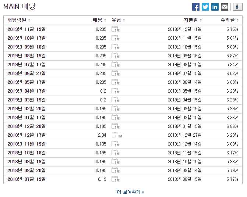Share the dividend page on Twitter
This screenshot has width=247, height=197.
pyautogui.click(x=205, y=7)
